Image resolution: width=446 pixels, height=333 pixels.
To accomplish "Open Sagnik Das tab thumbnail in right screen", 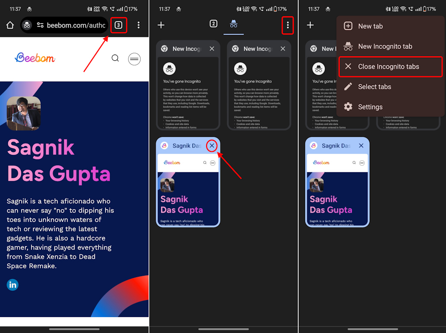I will pos(337,190).
